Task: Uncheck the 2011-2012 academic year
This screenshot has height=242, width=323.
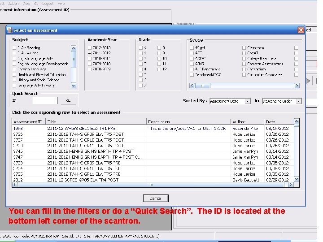Action: click(x=90, y=53)
